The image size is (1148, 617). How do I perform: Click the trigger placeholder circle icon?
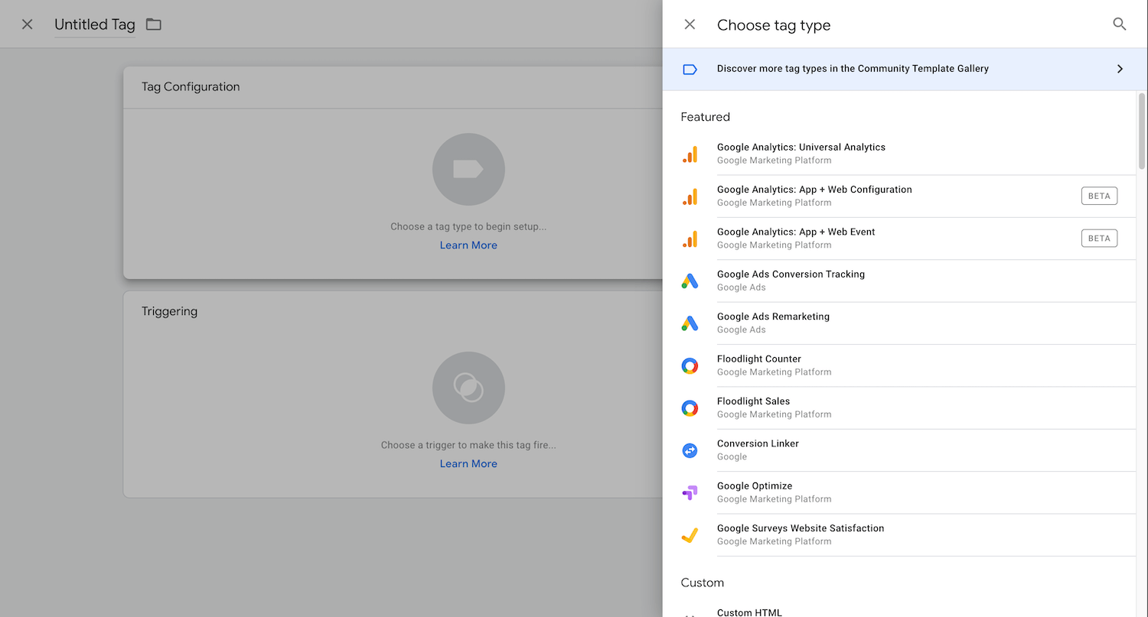tap(468, 388)
